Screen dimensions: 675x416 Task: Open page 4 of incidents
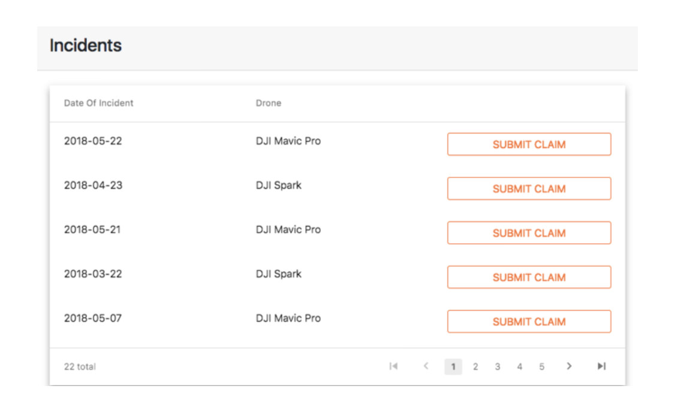[520, 366]
